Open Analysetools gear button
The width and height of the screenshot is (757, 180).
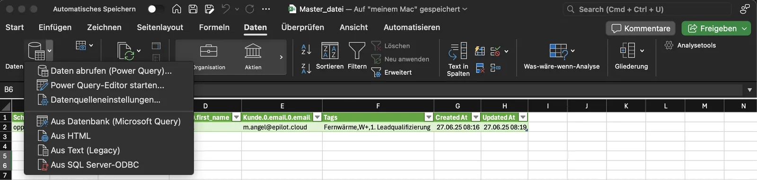(690, 45)
